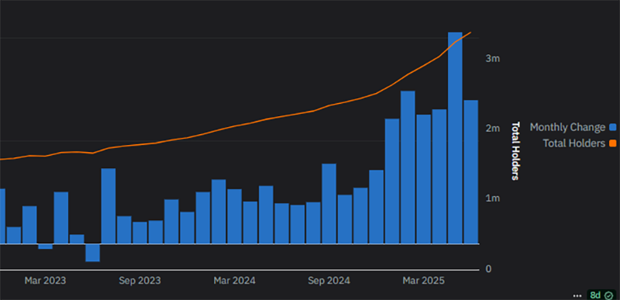This screenshot has height=300, width=620.
Task: Select the tallest blue monthly change bar
Action: [x=455, y=138]
